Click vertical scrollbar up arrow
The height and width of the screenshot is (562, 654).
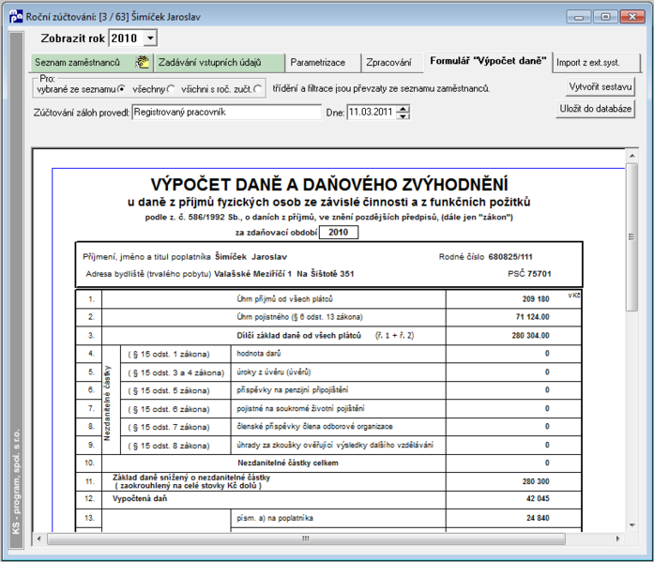[631, 156]
